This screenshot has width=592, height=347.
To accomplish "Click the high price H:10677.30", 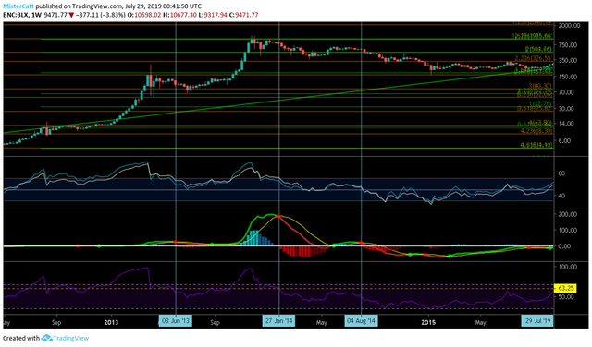I will 179,15.
